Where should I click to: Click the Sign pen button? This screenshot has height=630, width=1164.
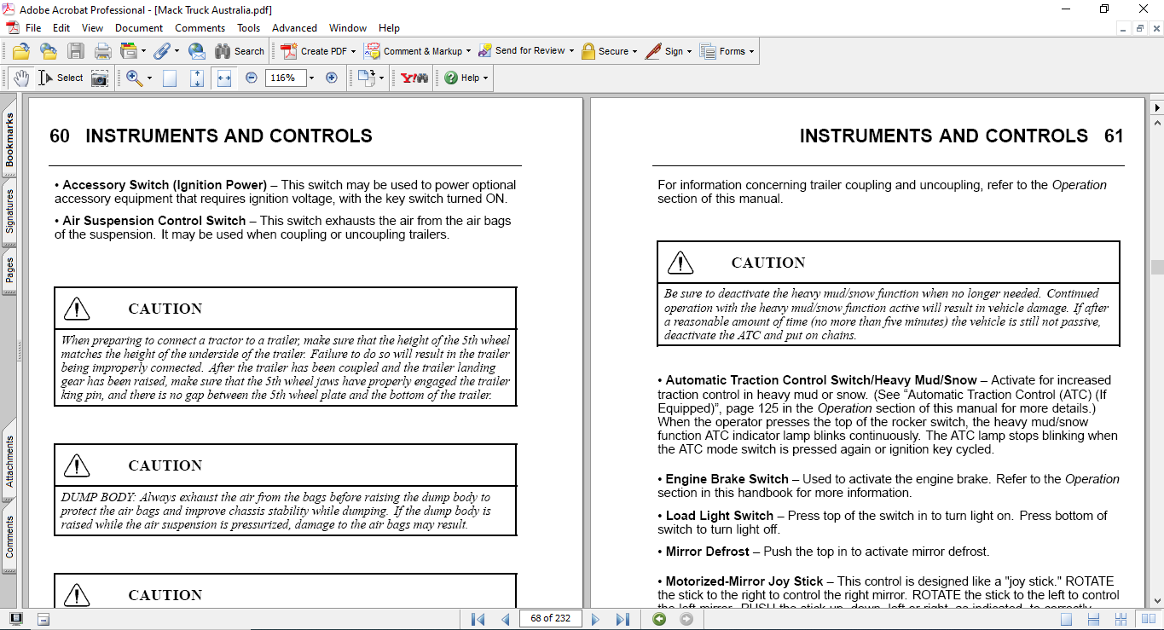[668, 51]
